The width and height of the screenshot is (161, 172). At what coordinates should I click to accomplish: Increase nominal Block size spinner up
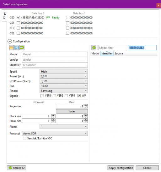click(x=53, y=115)
